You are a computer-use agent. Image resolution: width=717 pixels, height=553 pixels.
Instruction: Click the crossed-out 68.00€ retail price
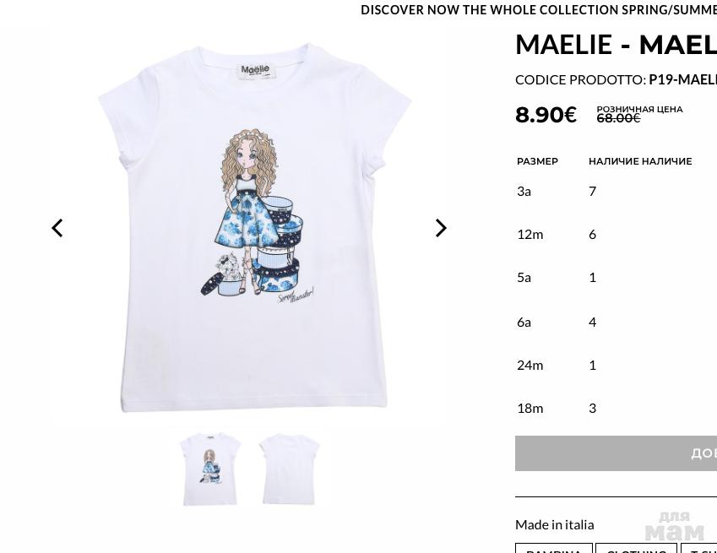(618, 118)
